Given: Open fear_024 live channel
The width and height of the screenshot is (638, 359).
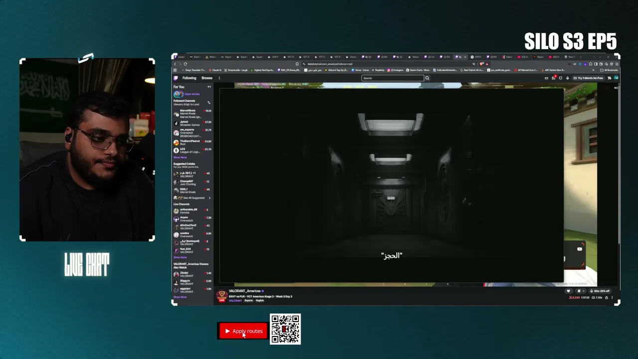Looking at the screenshot, I should coord(192,250).
